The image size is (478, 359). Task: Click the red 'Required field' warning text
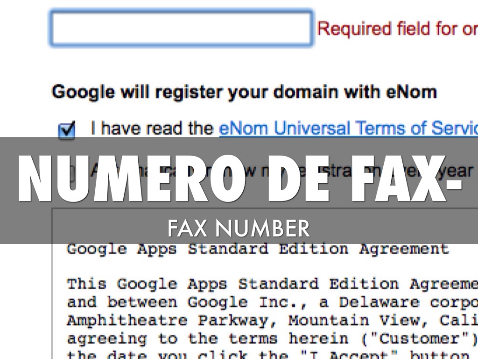pyautogui.click(x=397, y=29)
